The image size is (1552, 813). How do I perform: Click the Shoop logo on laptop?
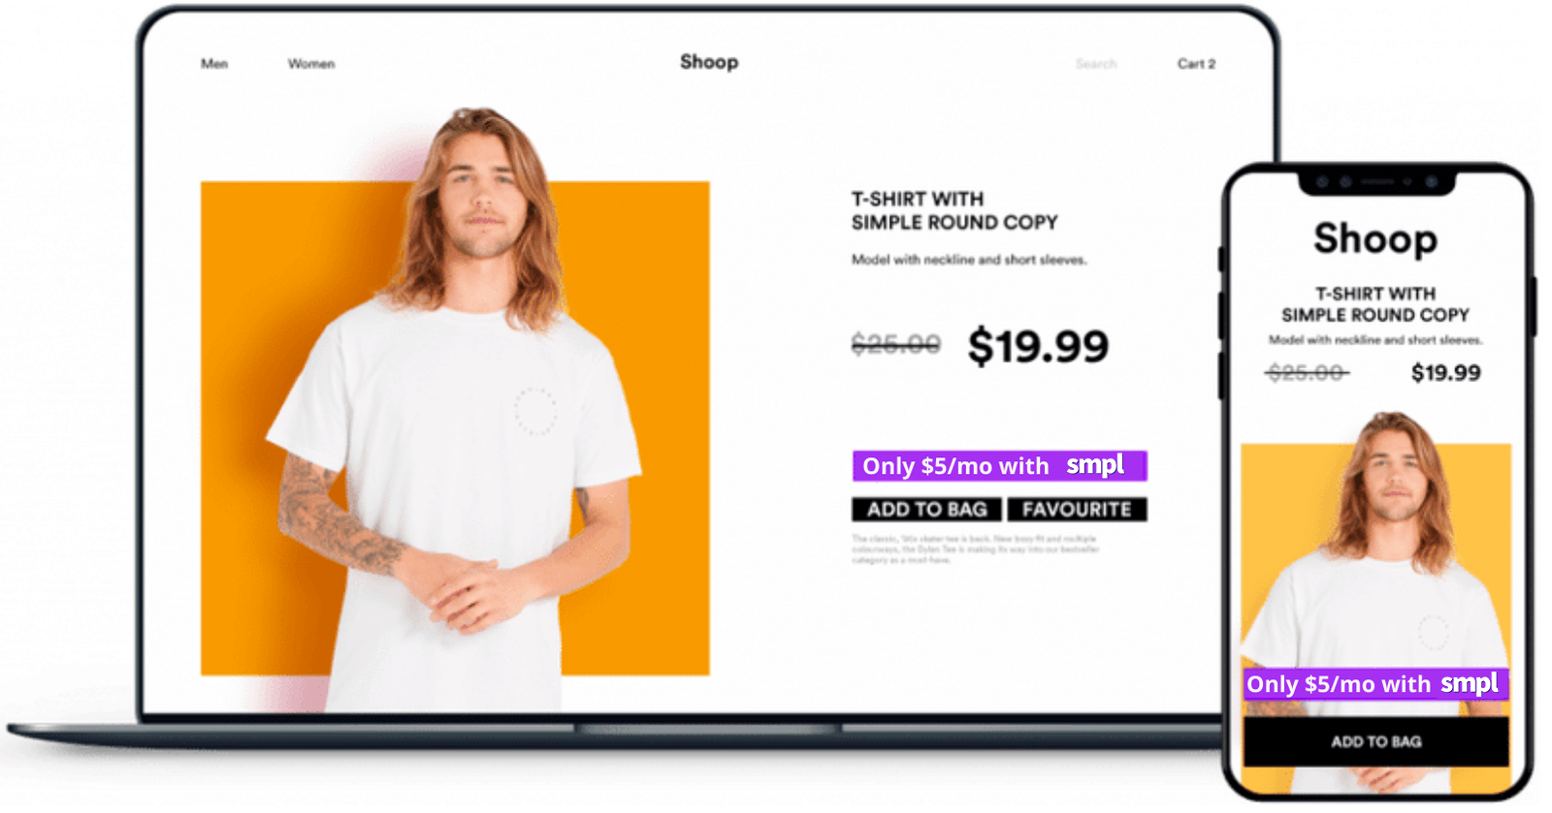click(x=709, y=62)
